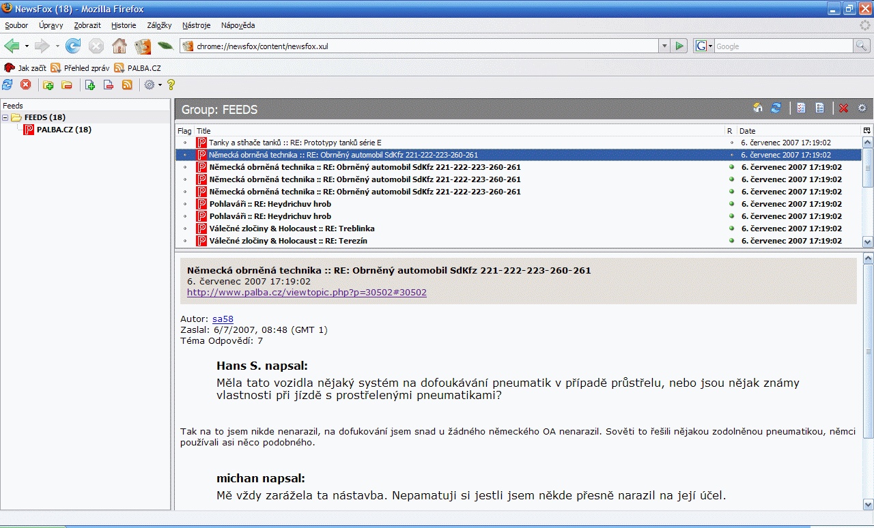Image resolution: width=874 pixels, height=528 pixels.
Task: Click in the Google search field
Action: pos(783,46)
